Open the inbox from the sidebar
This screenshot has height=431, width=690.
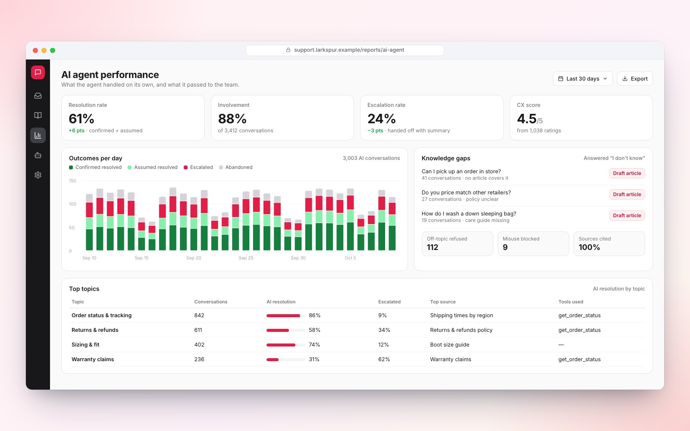pos(38,96)
